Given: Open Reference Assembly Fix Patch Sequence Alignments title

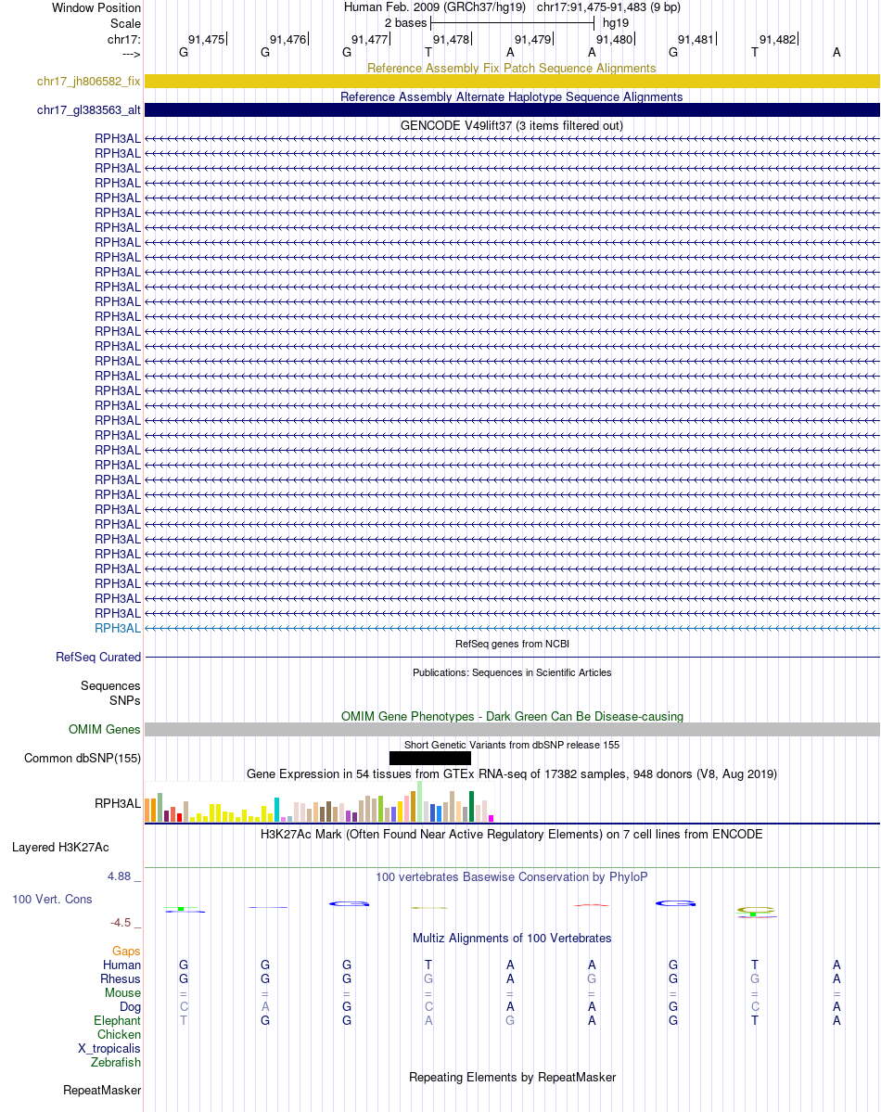Looking at the screenshot, I should (x=511, y=68).
